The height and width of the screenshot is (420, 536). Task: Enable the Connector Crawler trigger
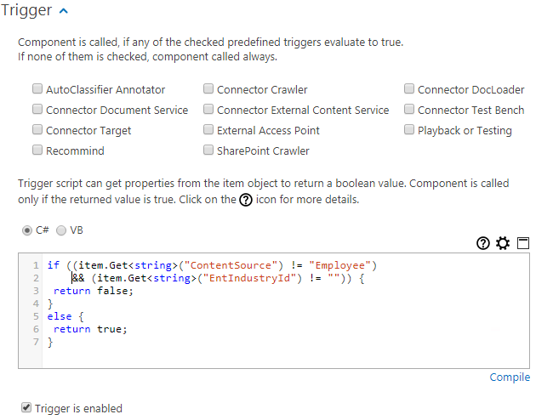click(x=208, y=89)
